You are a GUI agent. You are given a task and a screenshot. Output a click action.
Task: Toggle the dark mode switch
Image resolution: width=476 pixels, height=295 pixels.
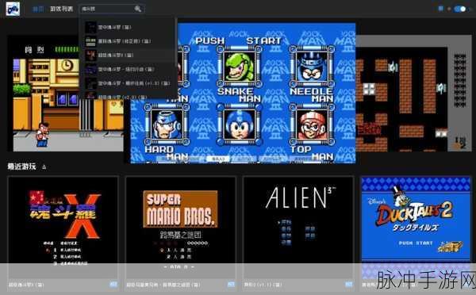click(x=460, y=9)
